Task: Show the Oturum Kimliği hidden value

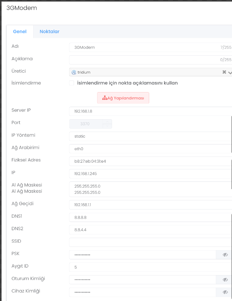Action: click(x=225, y=280)
